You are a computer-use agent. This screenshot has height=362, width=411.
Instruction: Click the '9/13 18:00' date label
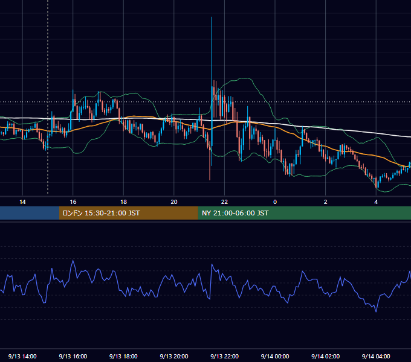click(x=123, y=356)
